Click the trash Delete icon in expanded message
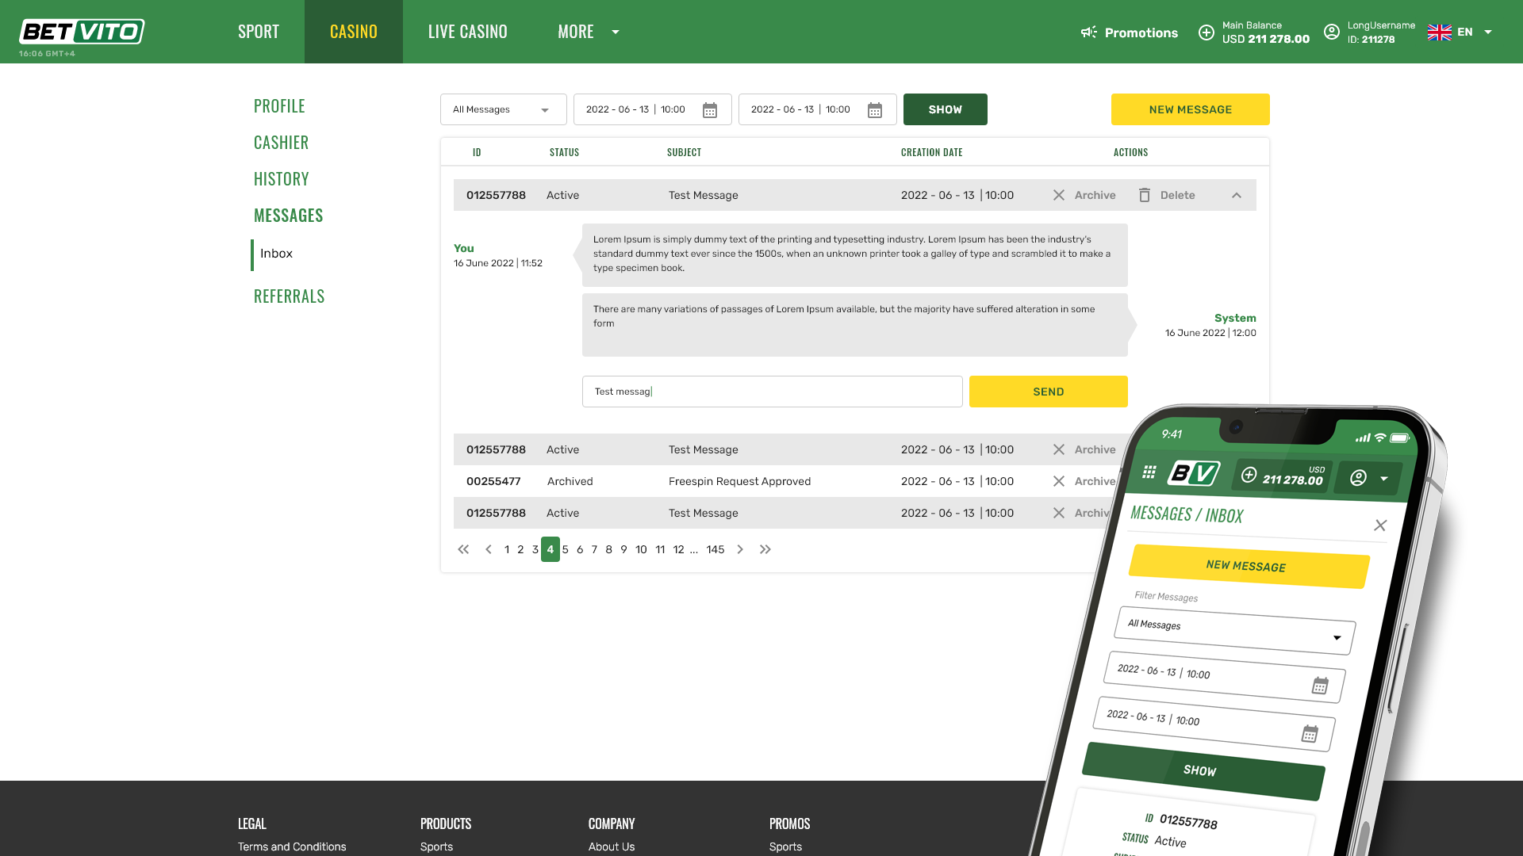This screenshot has width=1523, height=856. [1145, 195]
